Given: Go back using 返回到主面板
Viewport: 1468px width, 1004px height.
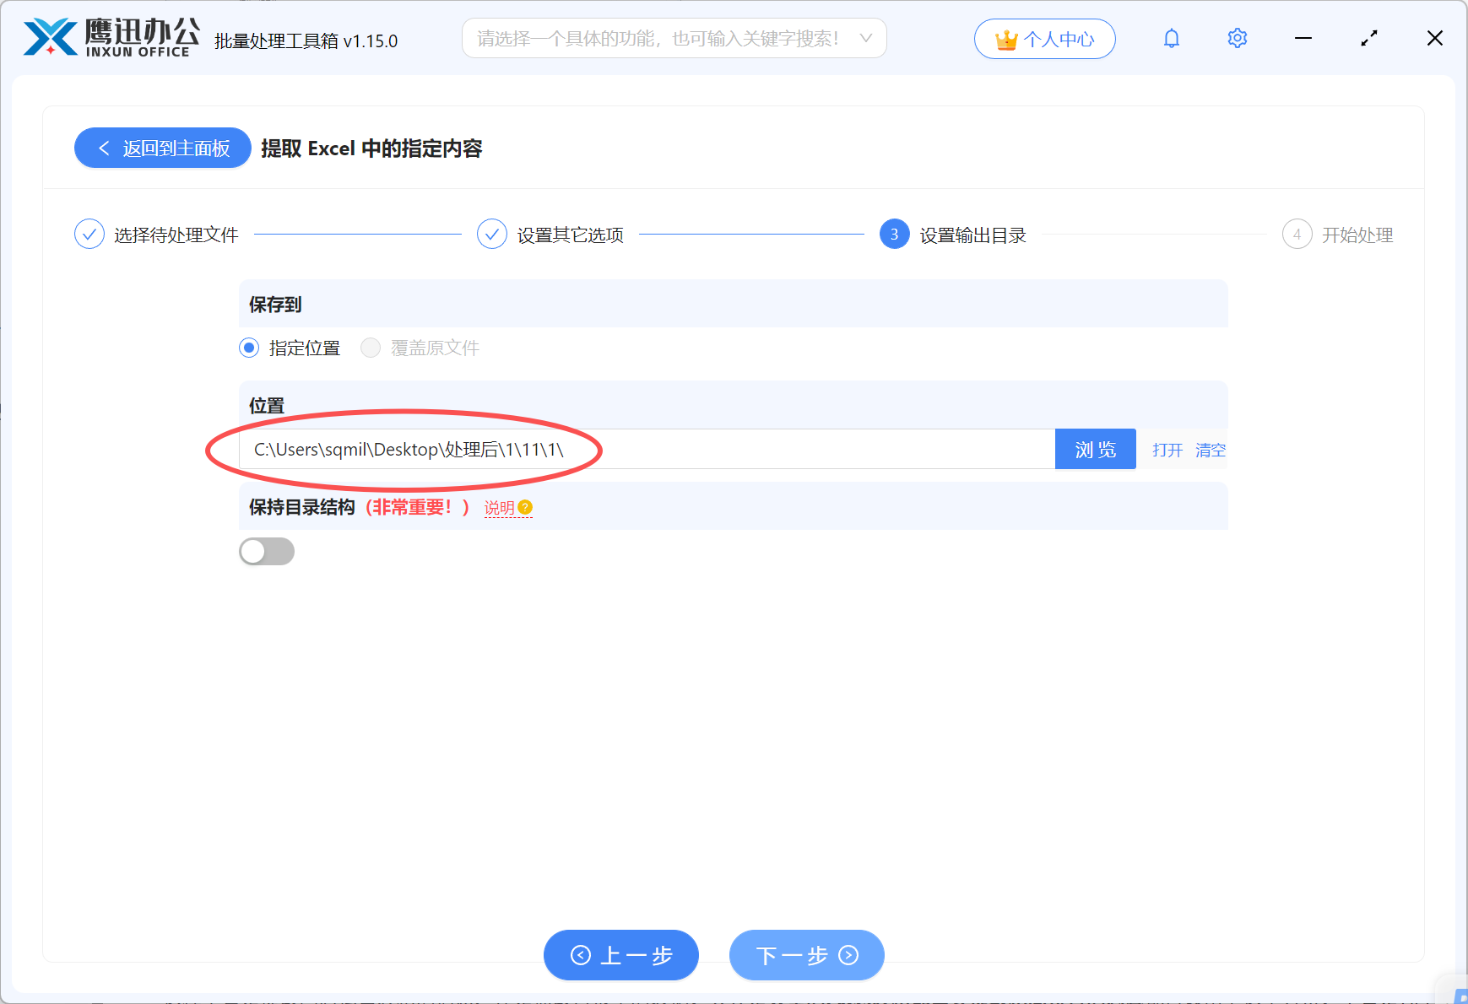Looking at the screenshot, I should click(162, 148).
